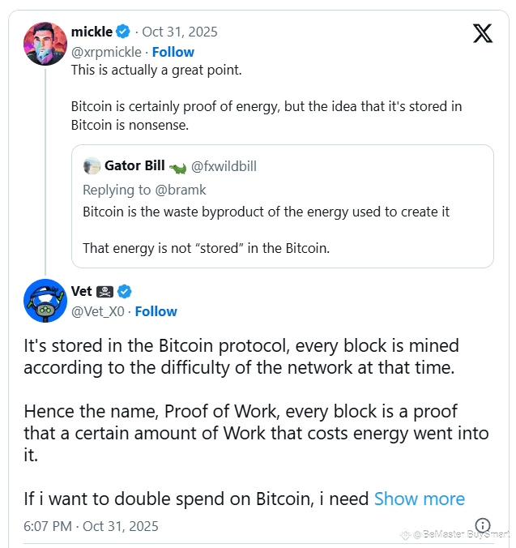Viewport: 516px width, 548px height.
Task: Open the @Vet_X0 handle
Action: (x=98, y=311)
